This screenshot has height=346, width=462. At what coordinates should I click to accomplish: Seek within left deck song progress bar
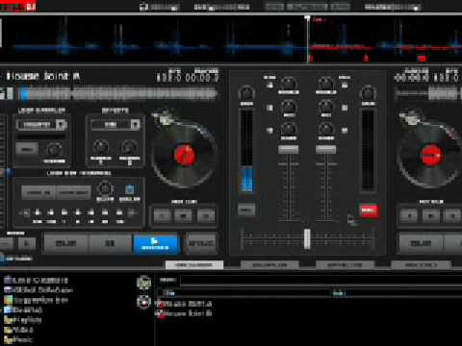[118, 94]
